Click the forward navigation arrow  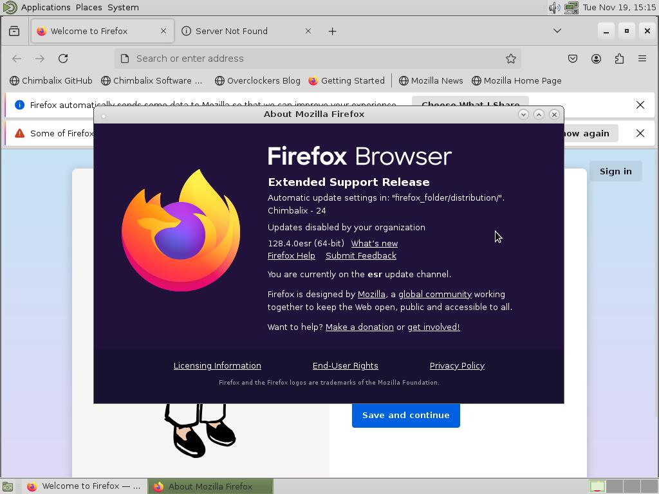pyautogui.click(x=40, y=59)
